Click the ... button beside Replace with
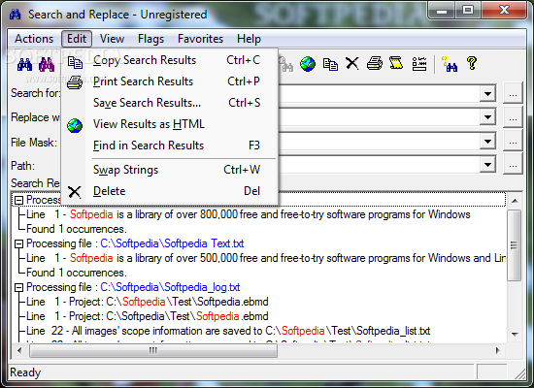 (x=513, y=117)
